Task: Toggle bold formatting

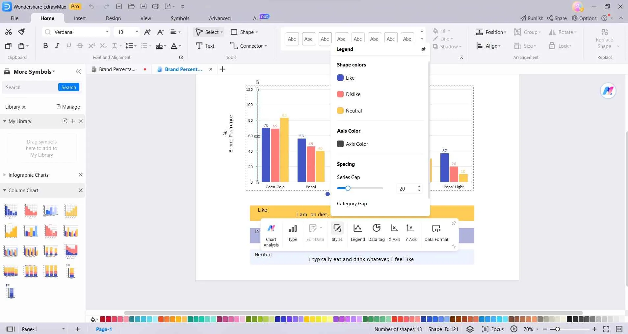Action: [x=45, y=46]
